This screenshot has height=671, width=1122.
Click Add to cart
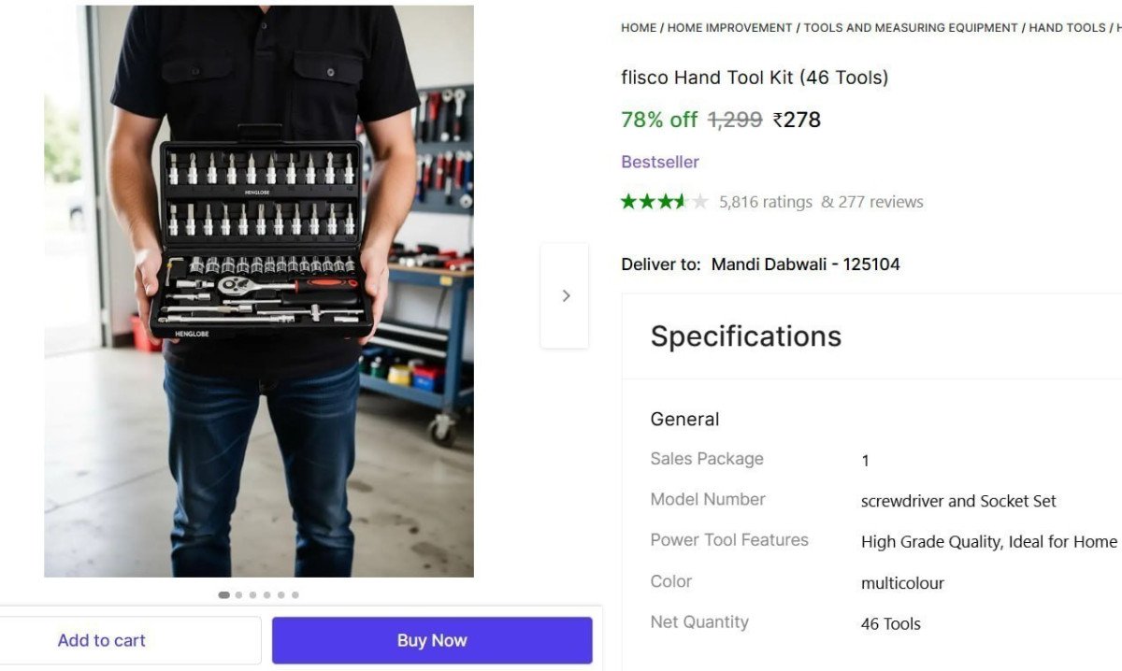[x=101, y=640]
